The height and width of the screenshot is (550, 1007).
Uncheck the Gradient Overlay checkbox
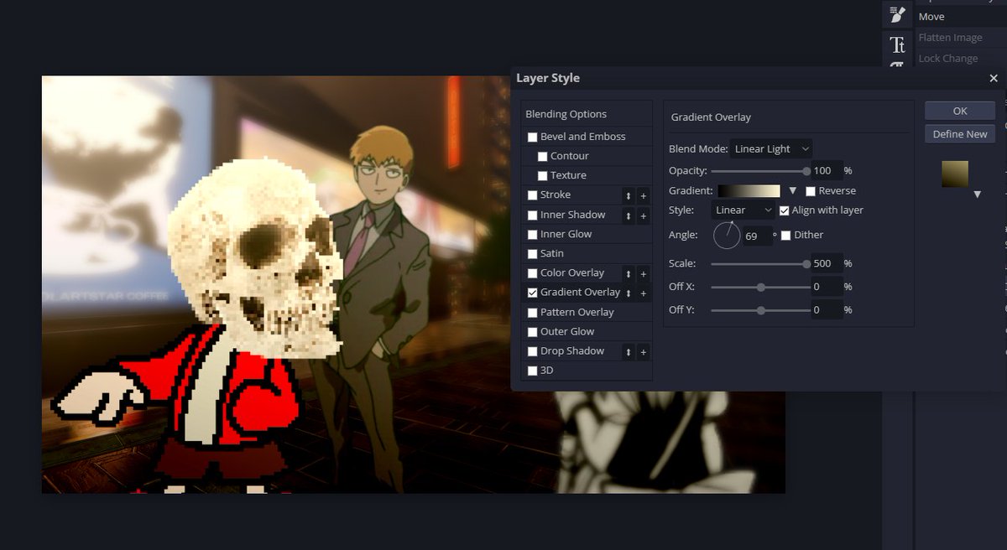click(532, 293)
